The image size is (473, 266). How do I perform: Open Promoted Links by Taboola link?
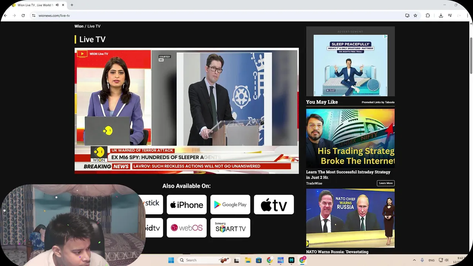point(378,102)
